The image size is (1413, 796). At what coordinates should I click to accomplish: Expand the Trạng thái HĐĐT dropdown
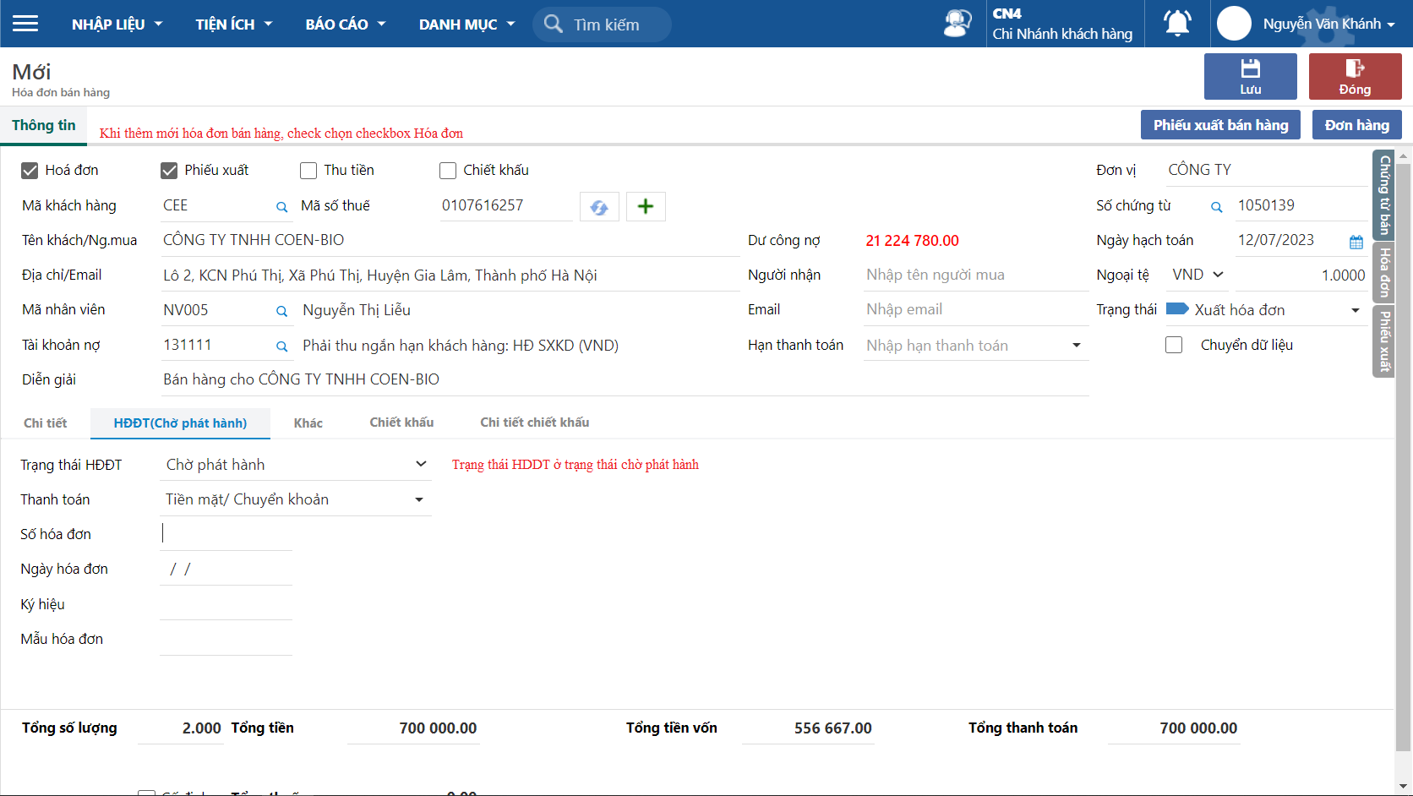click(x=421, y=464)
